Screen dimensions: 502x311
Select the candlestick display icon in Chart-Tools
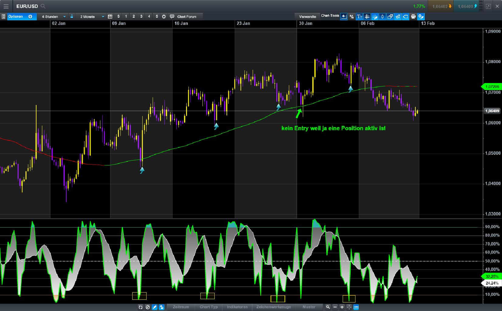pos(383,17)
